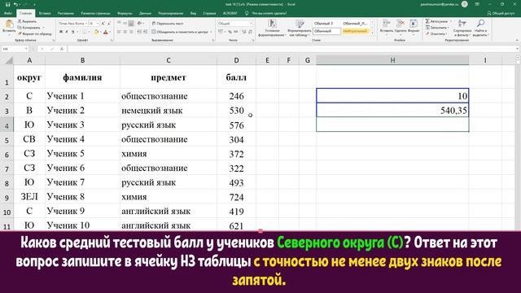Screen dimensions: 521x293
Task: Switch to the Data tab
Action: 145,13
